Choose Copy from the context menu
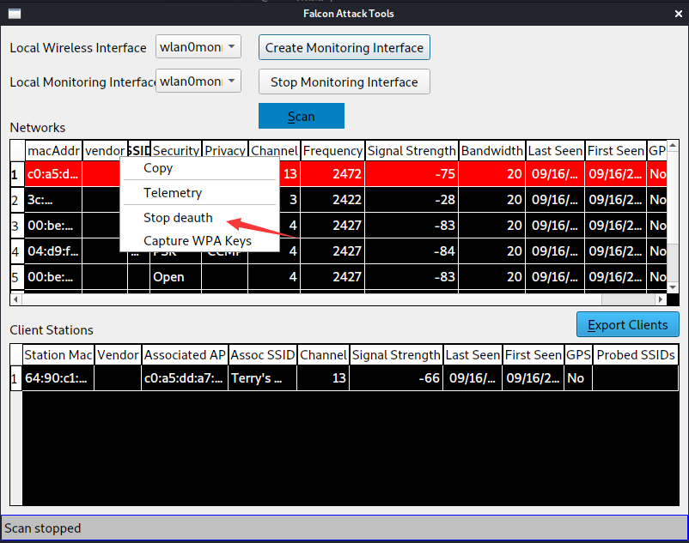 tap(199, 168)
